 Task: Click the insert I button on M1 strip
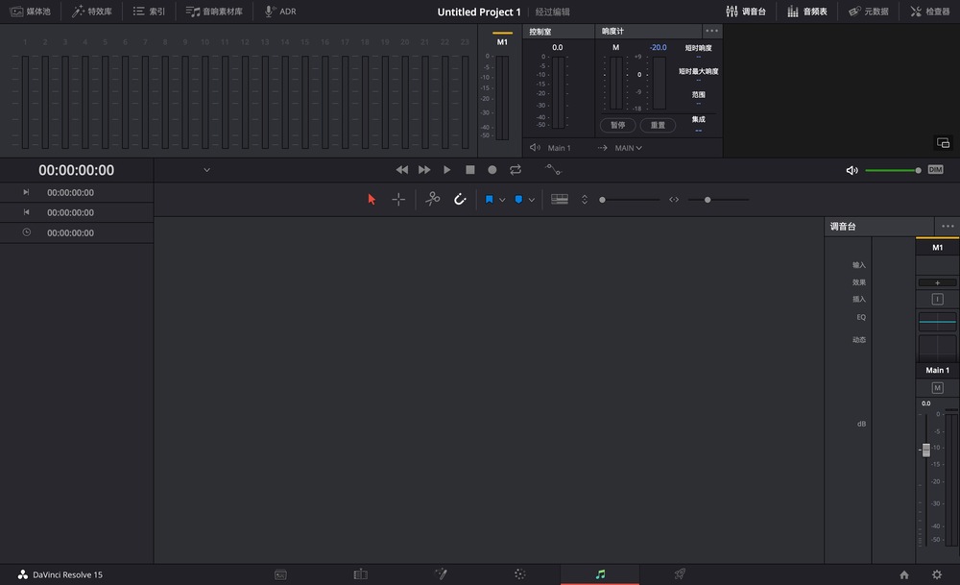(937, 299)
